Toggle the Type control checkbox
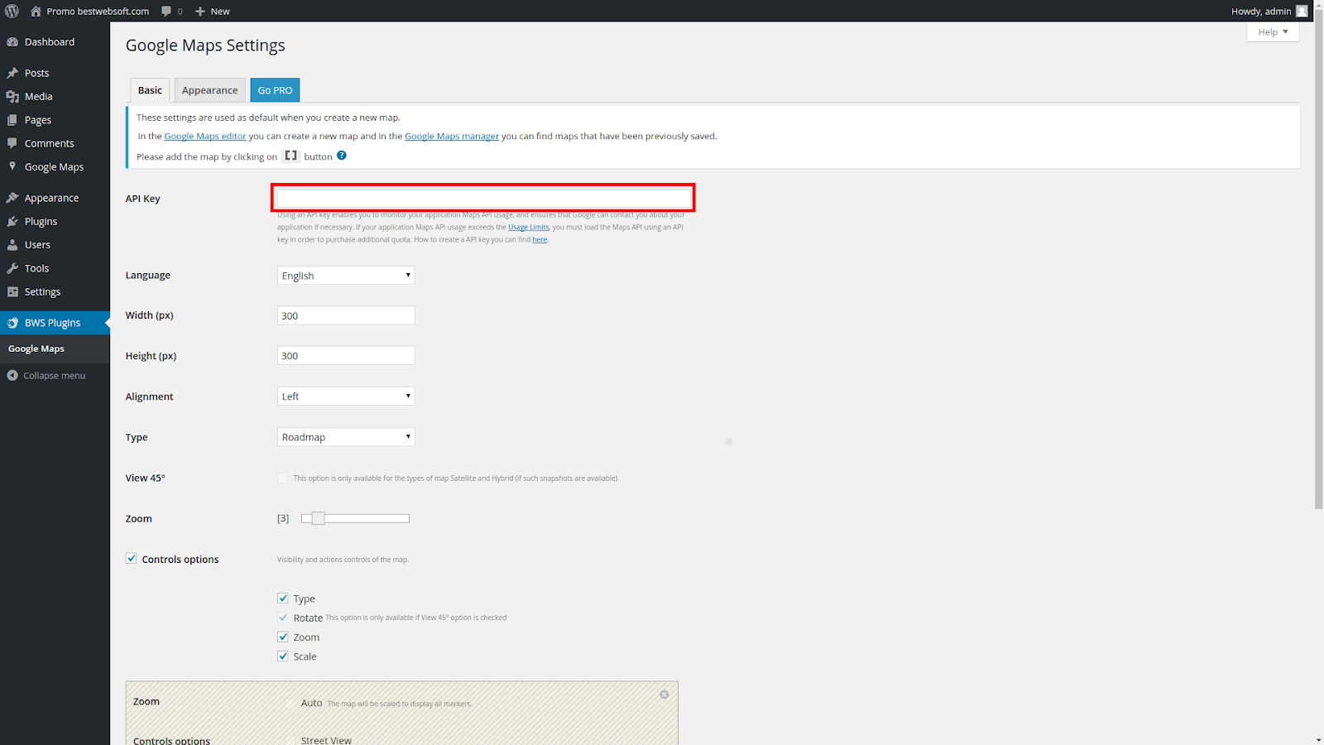This screenshot has height=745, width=1324. click(x=283, y=598)
